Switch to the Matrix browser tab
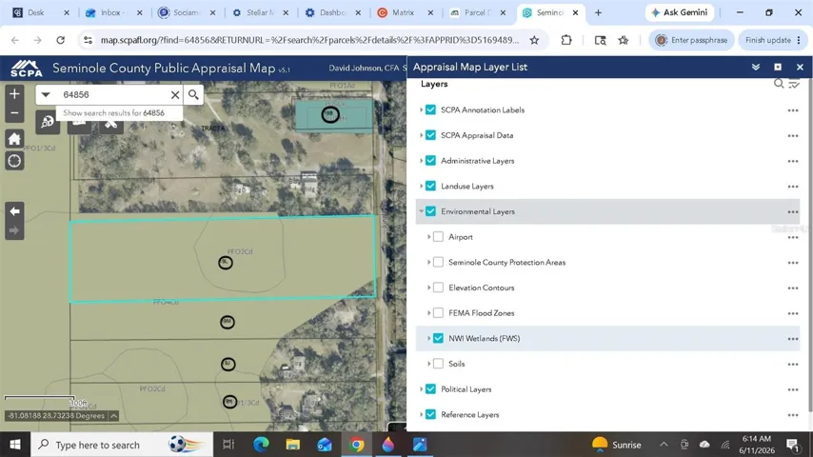This screenshot has width=813, height=457. (x=406, y=12)
